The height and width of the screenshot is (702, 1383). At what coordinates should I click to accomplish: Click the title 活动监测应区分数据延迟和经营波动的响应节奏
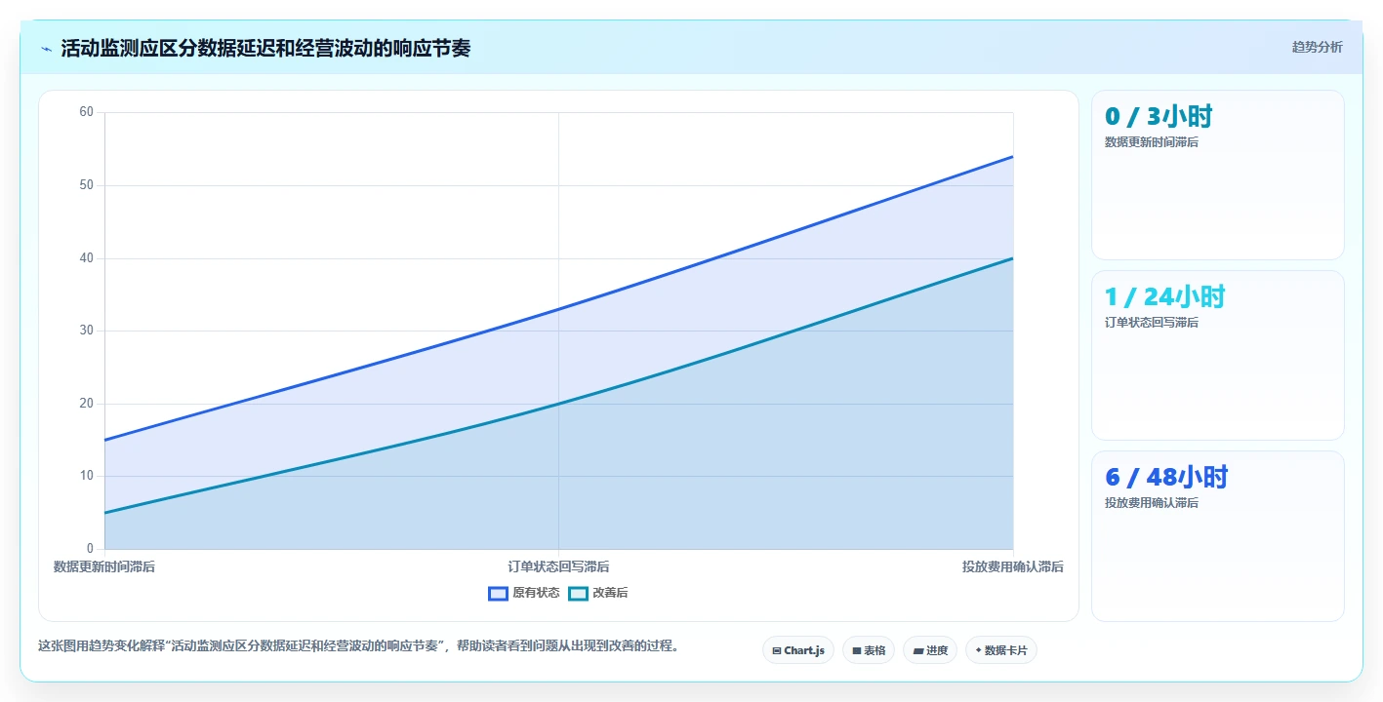pos(265,49)
